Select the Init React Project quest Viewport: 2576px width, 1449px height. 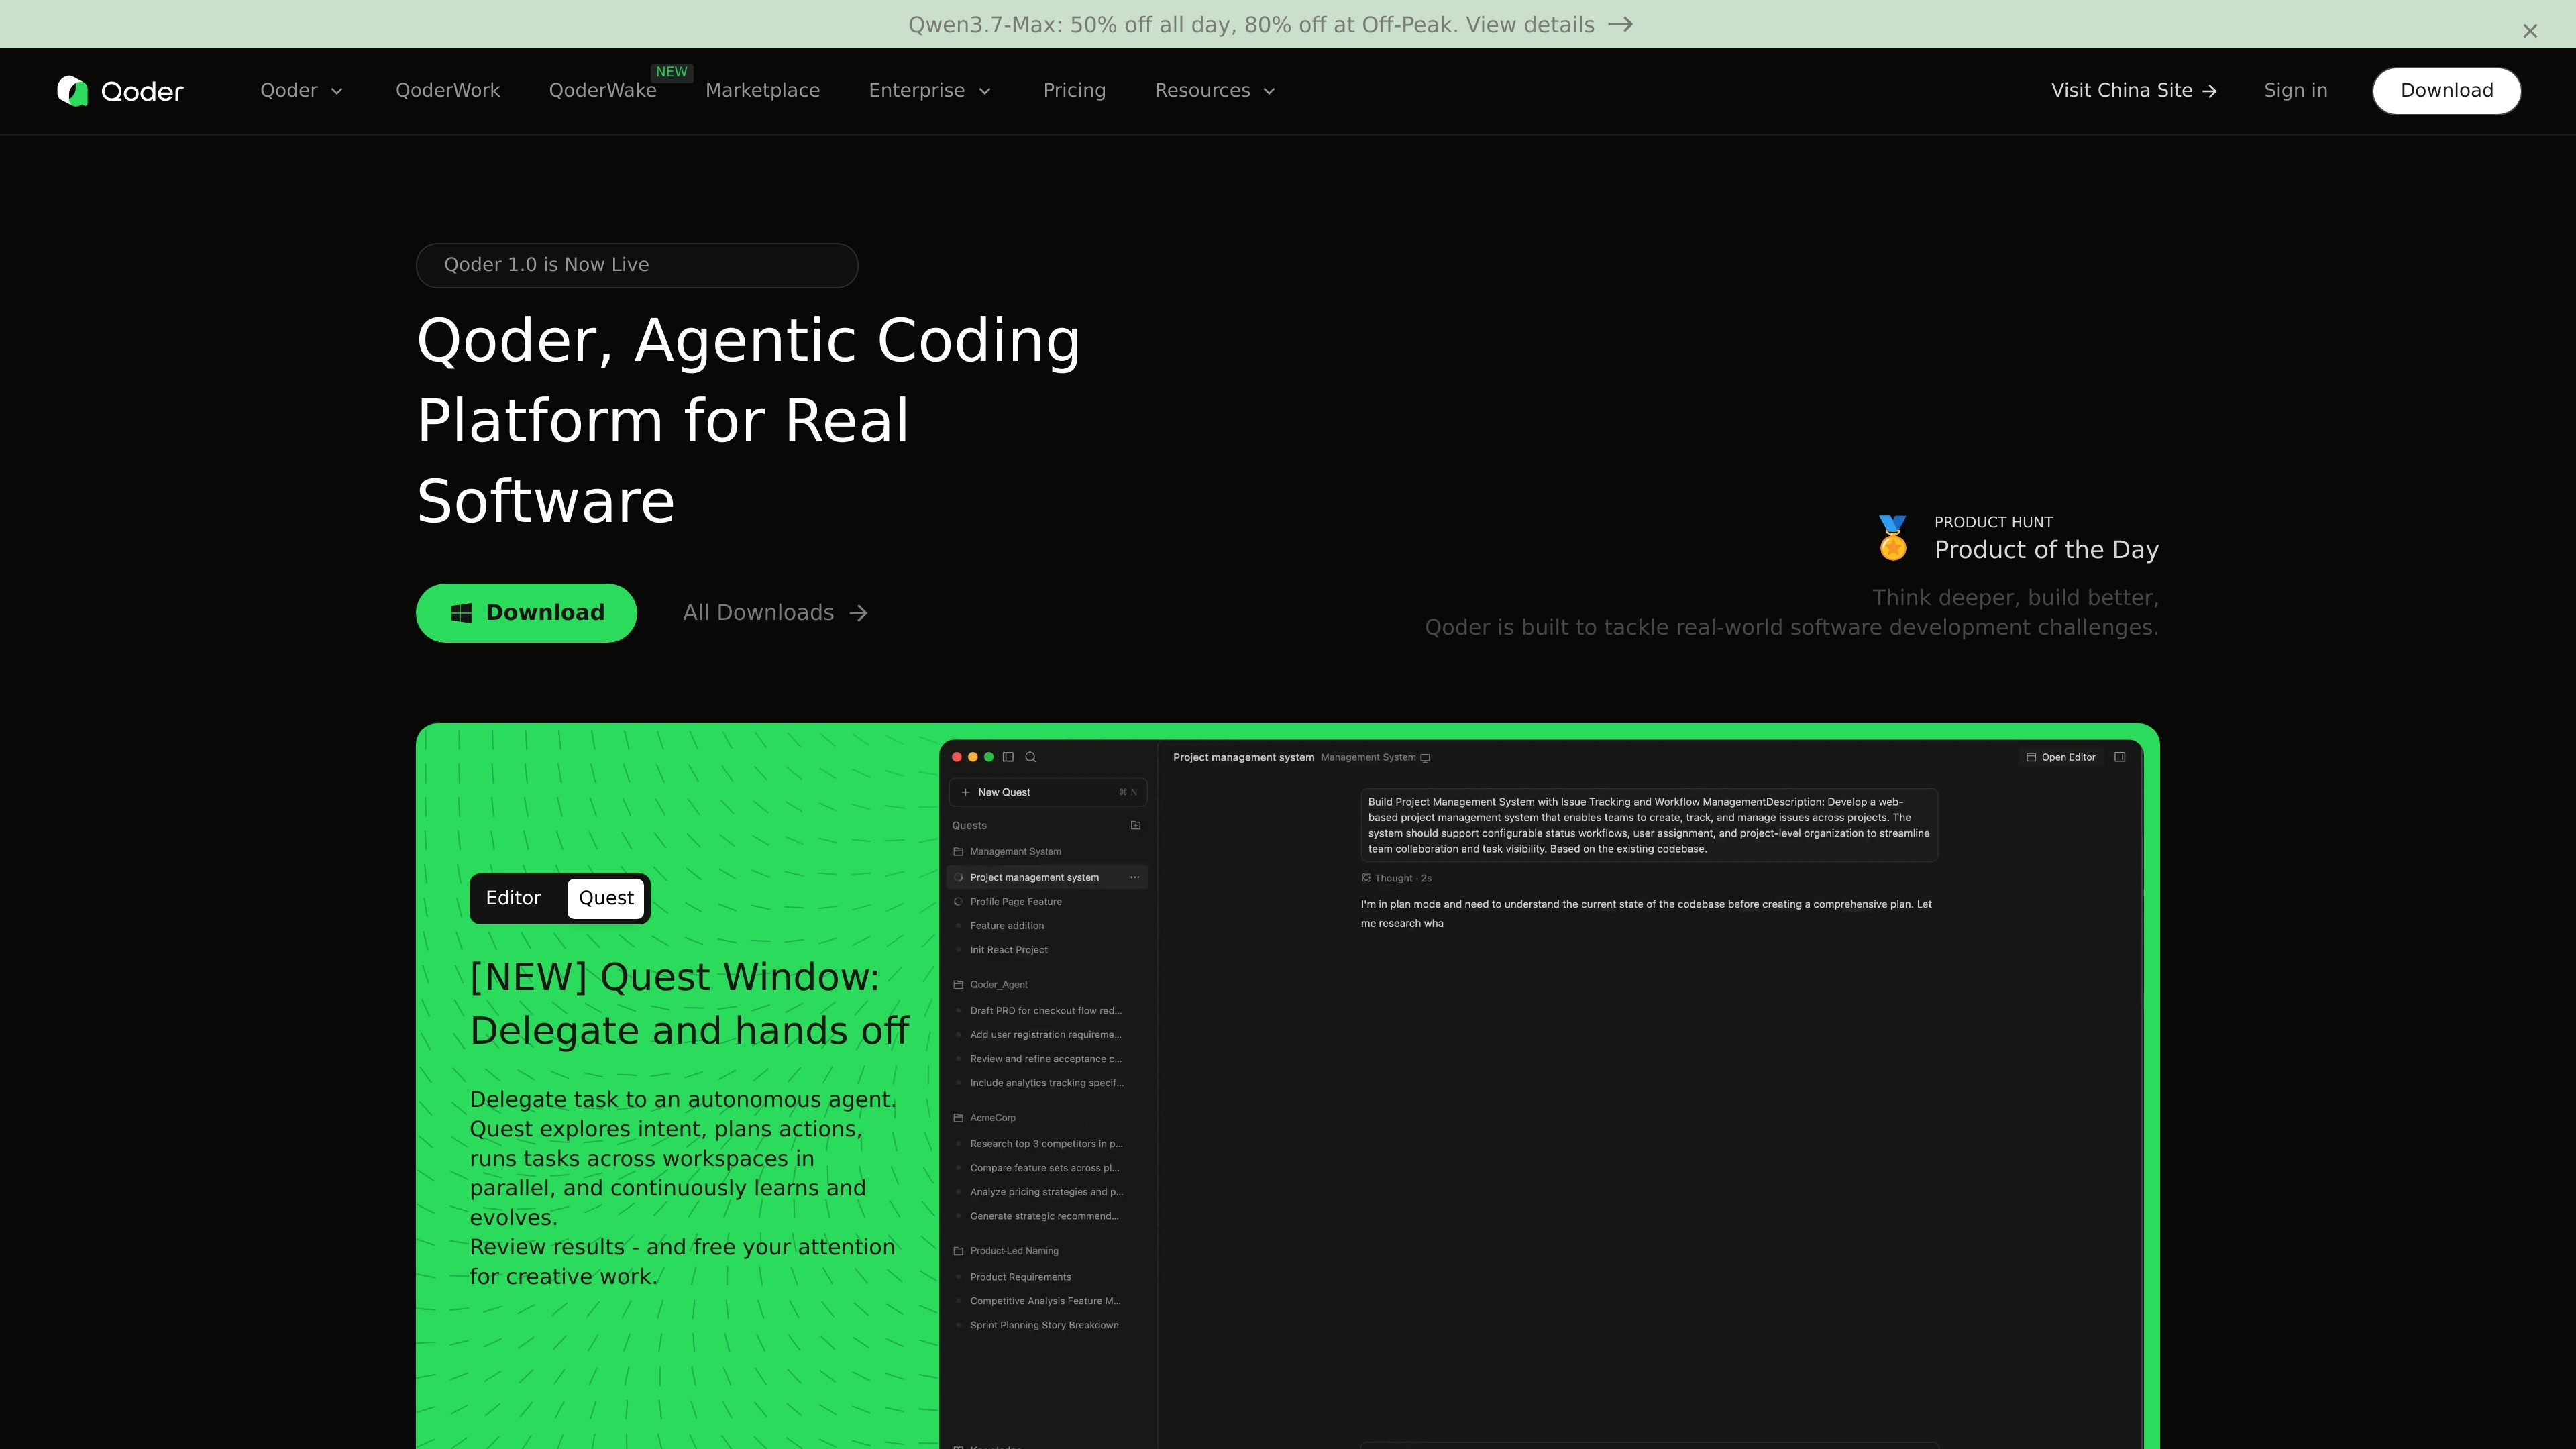(1047, 949)
